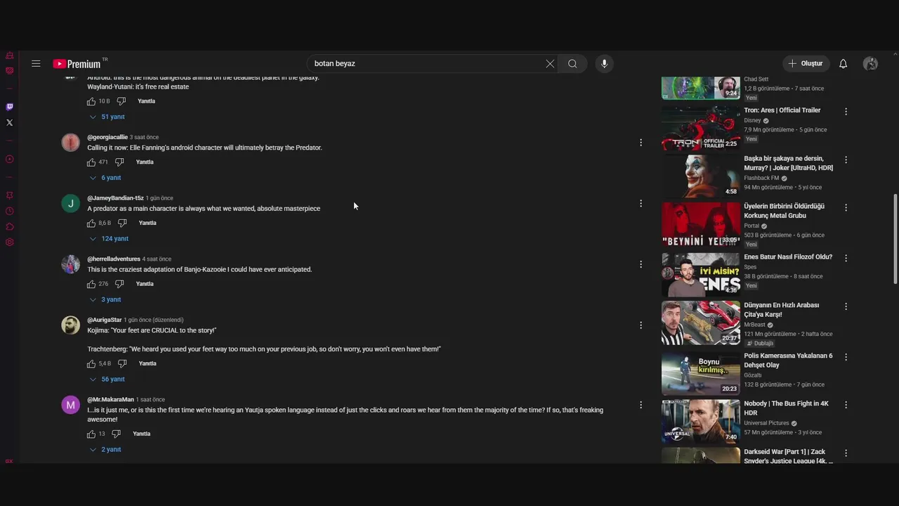
Task: Reply to georgiacallie with Yanıtla
Action: (145, 162)
